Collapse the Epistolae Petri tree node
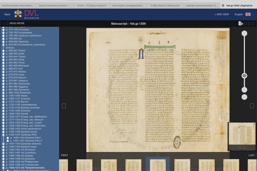This screenshot has height=171, width=257. click(x=3, y=135)
